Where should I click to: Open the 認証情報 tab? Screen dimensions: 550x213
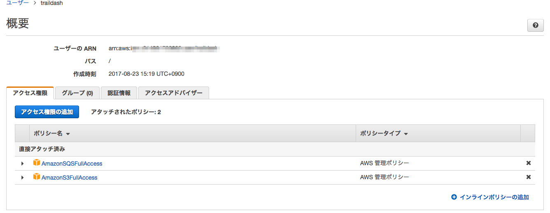click(x=119, y=93)
